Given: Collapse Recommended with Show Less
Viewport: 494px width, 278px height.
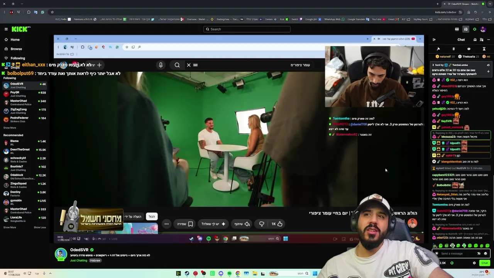Looking at the screenshot, I should pos(40,227).
